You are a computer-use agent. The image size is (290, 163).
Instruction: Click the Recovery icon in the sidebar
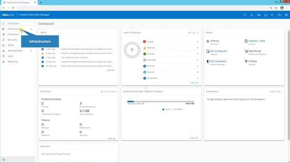click(3, 40)
